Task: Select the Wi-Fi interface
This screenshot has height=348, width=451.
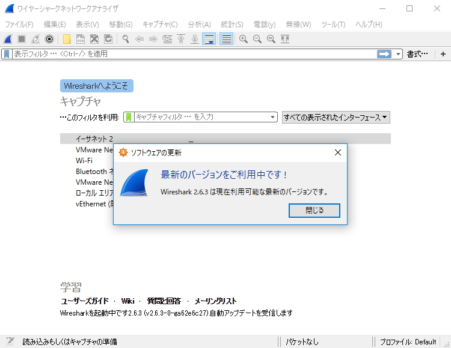Action: 84,161
